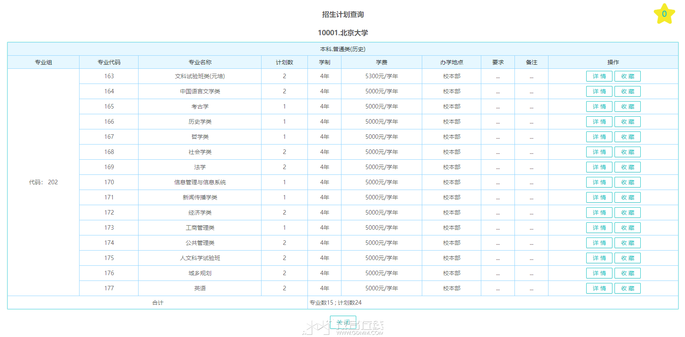Click the 计划数 column header

click(284, 62)
